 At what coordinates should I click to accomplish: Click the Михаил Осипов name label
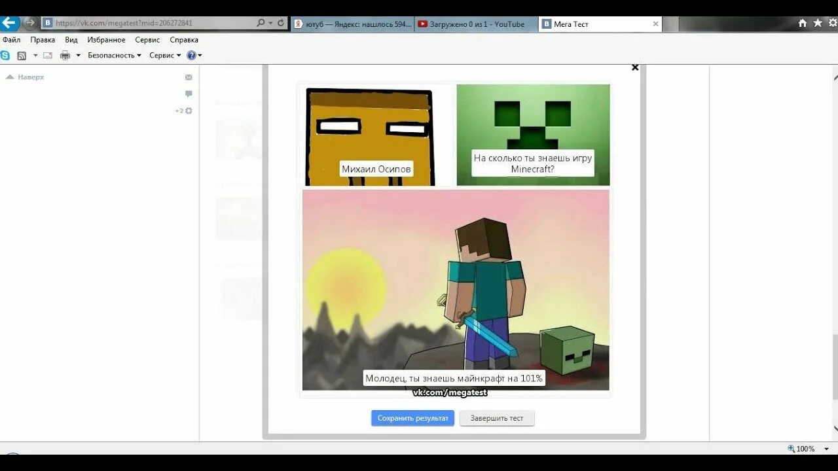coord(376,169)
